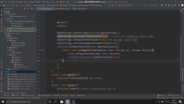The height and width of the screenshot is (104, 184).
Task: Click the Bandicam record icon on taskbar
Action: click(74, 101)
